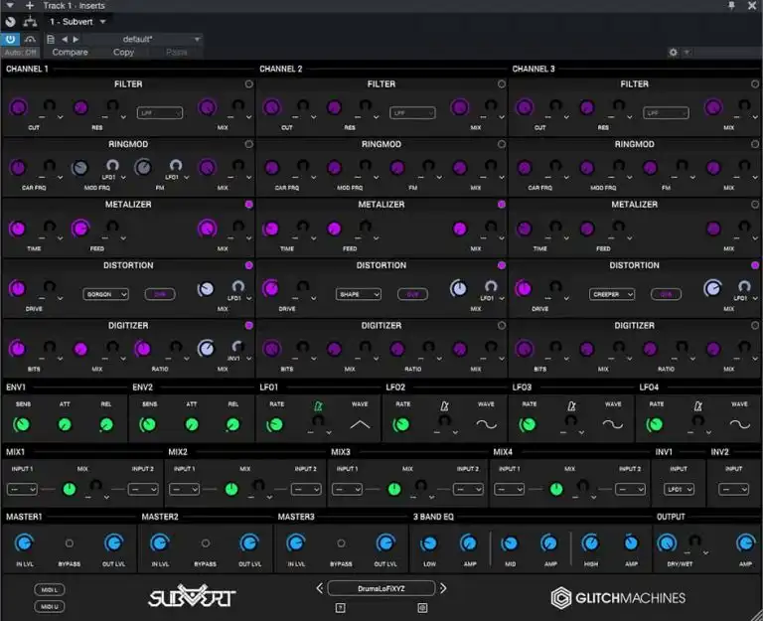The width and height of the screenshot is (763, 621).
Task: Toggle the MASTER3 bypass button
Action: pyautogui.click(x=341, y=543)
